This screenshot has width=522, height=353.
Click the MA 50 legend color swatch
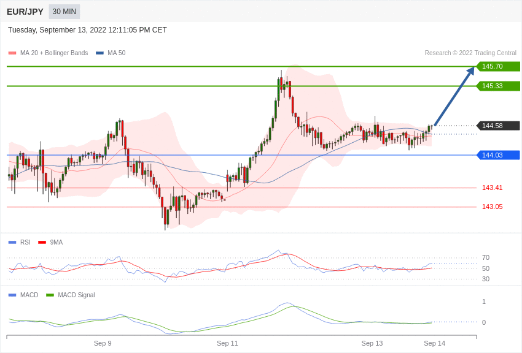99,53
